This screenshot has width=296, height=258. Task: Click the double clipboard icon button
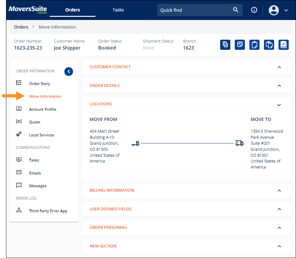point(269,45)
